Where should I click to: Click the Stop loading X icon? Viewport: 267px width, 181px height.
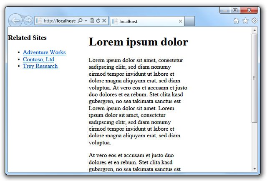tap(104, 21)
